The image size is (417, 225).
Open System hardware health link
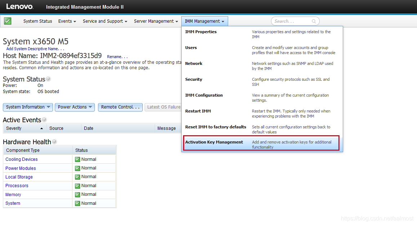(x=13, y=203)
